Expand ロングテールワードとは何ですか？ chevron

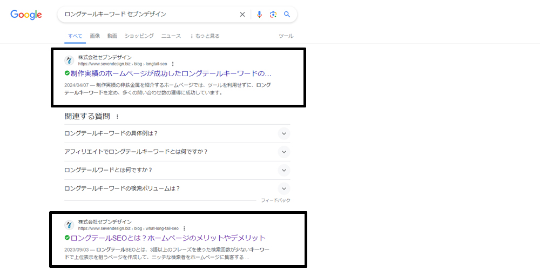284,170
